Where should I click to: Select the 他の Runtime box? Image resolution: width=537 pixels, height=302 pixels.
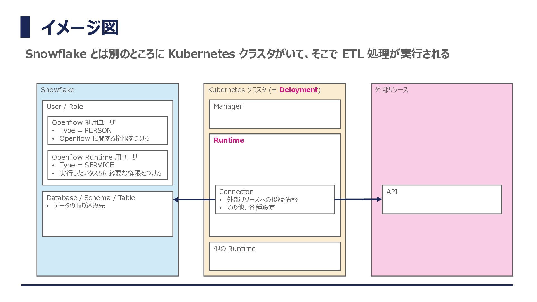click(x=275, y=256)
